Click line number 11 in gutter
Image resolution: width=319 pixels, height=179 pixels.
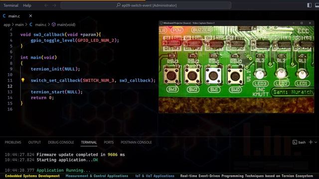(x=10, y=81)
